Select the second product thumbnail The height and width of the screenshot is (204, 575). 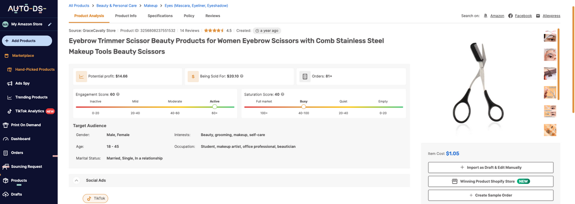(x=550, y=54)
